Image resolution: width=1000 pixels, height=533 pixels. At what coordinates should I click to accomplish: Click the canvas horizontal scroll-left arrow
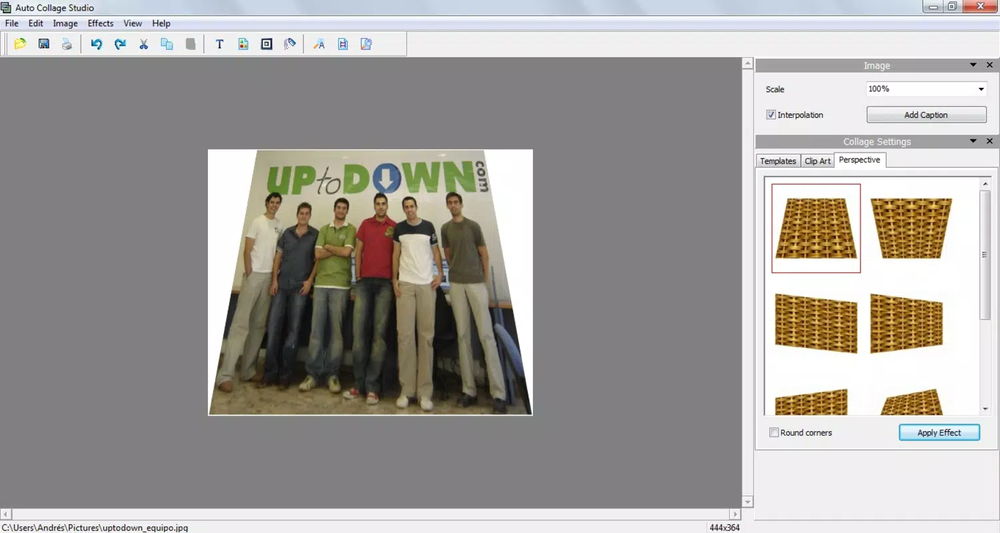tap(5, 514)
